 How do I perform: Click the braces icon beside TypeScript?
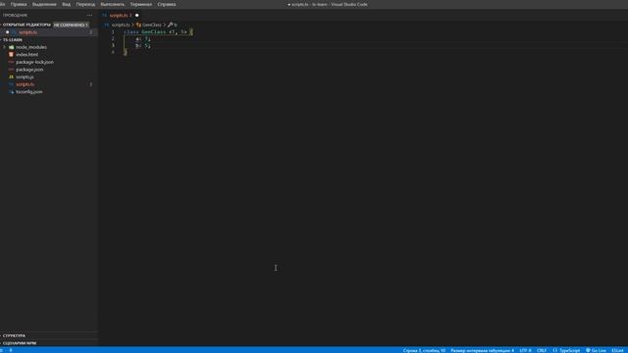click(555, 350)
